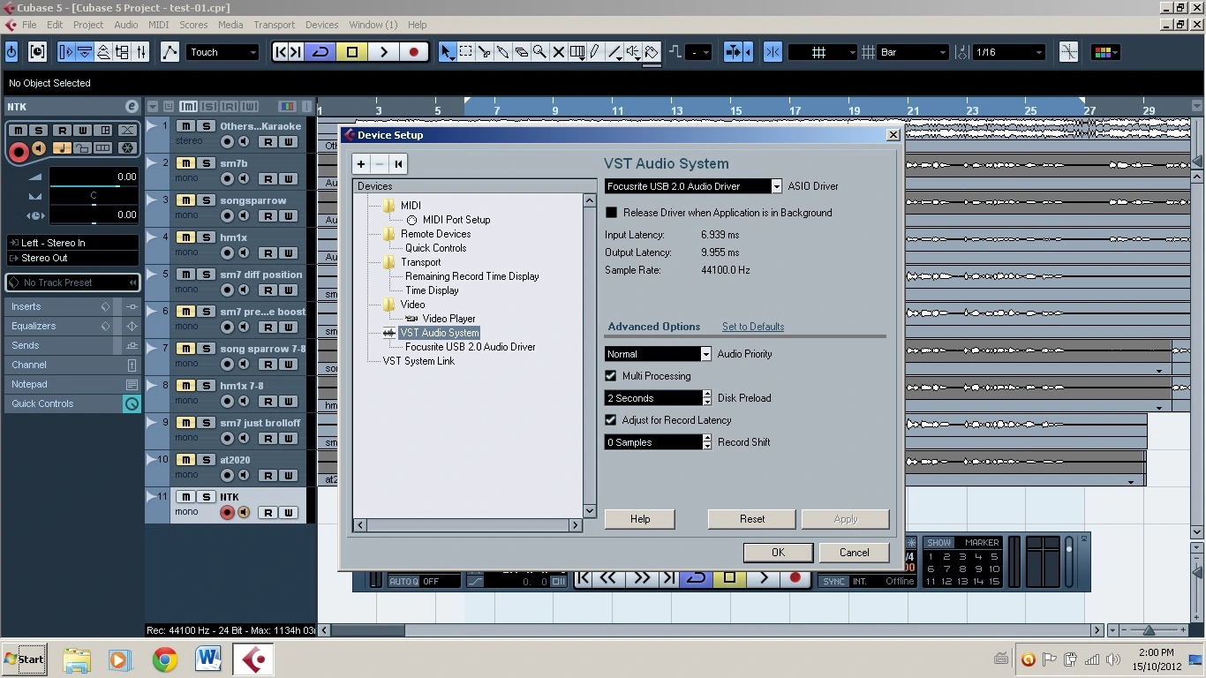Open channel edit settings 'e' for NTK

pyautogui.click(x=132, y=107)
